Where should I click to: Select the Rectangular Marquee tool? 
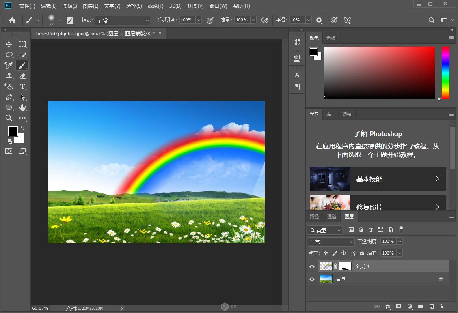[22, 44]
